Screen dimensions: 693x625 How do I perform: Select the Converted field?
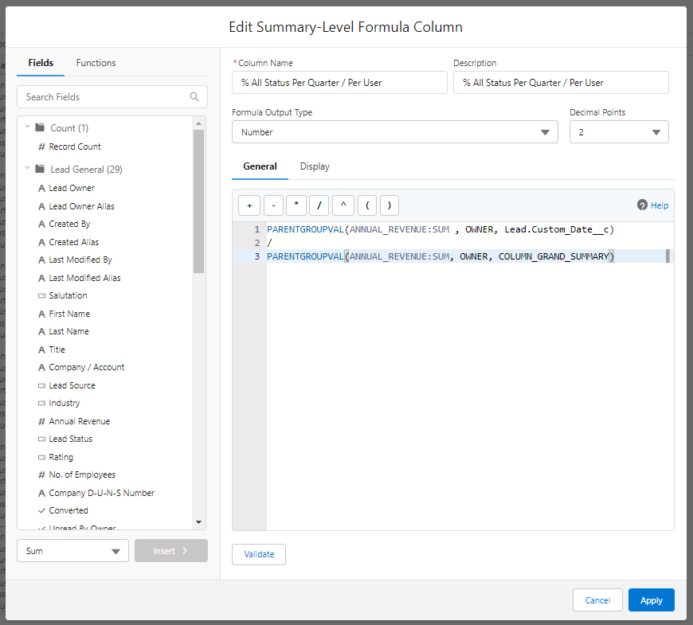(x=68, y=510)
